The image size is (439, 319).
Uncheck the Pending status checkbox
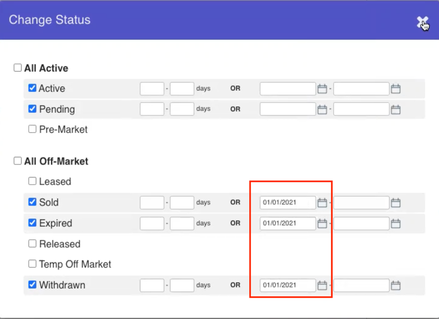32,109
